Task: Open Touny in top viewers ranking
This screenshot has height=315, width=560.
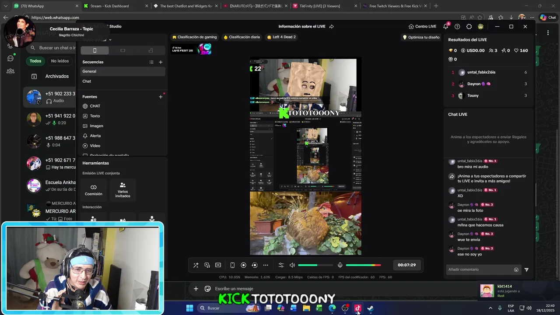Action: pyautogui.click(x=489, y=95)
